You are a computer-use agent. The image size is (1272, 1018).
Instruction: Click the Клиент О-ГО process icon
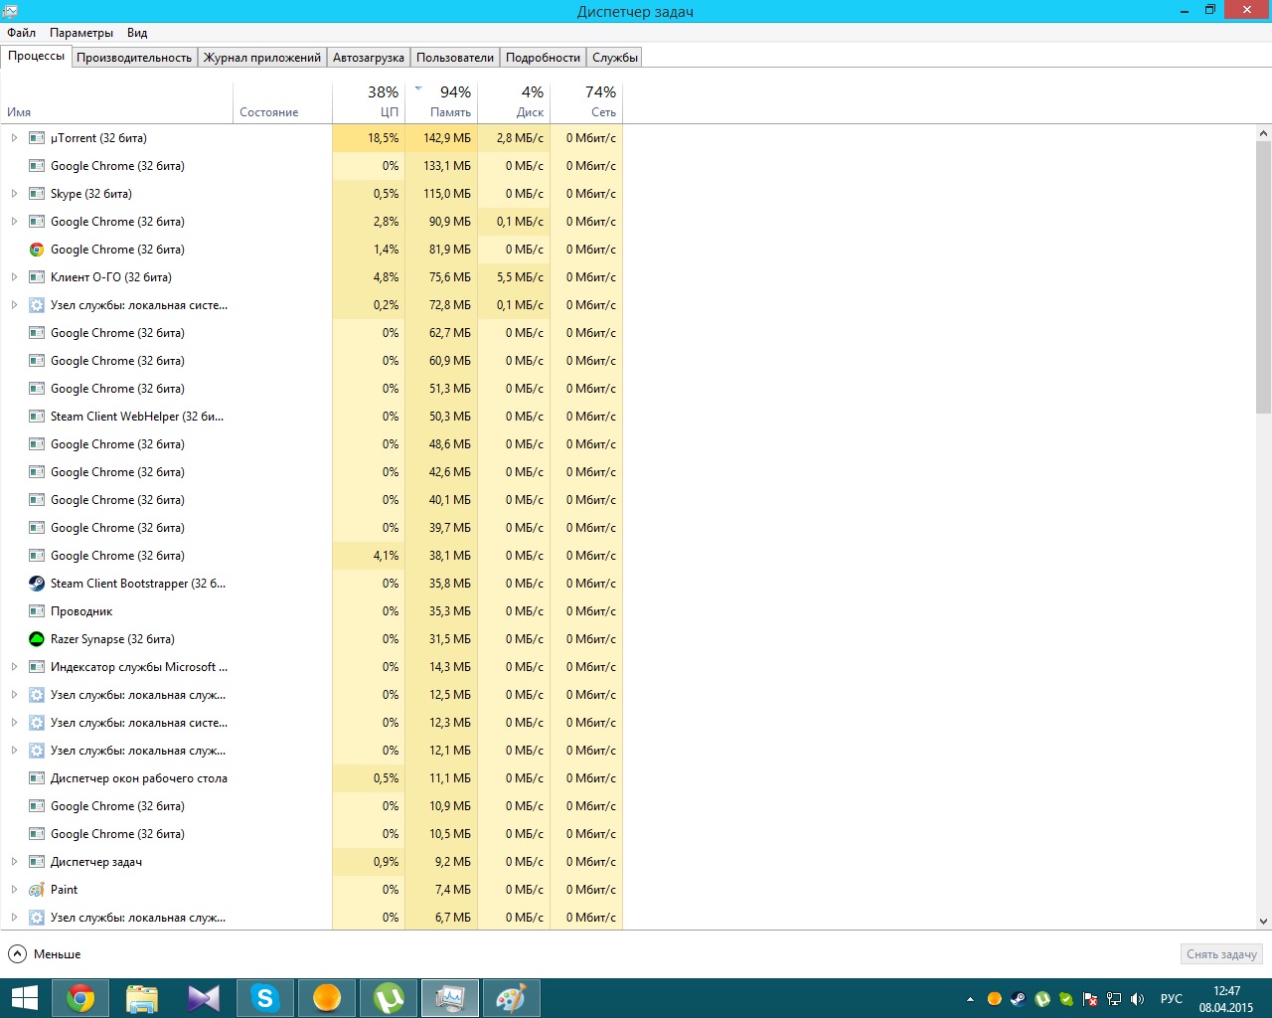[37, 277]
